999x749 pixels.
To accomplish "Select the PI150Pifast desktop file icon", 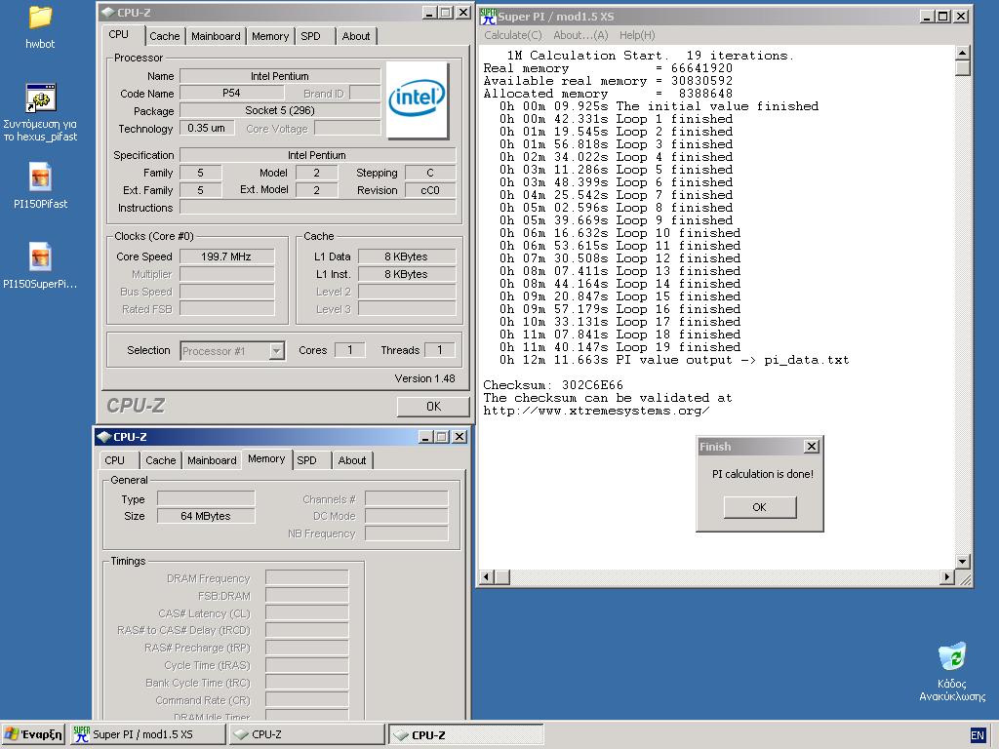I will 40,177.
